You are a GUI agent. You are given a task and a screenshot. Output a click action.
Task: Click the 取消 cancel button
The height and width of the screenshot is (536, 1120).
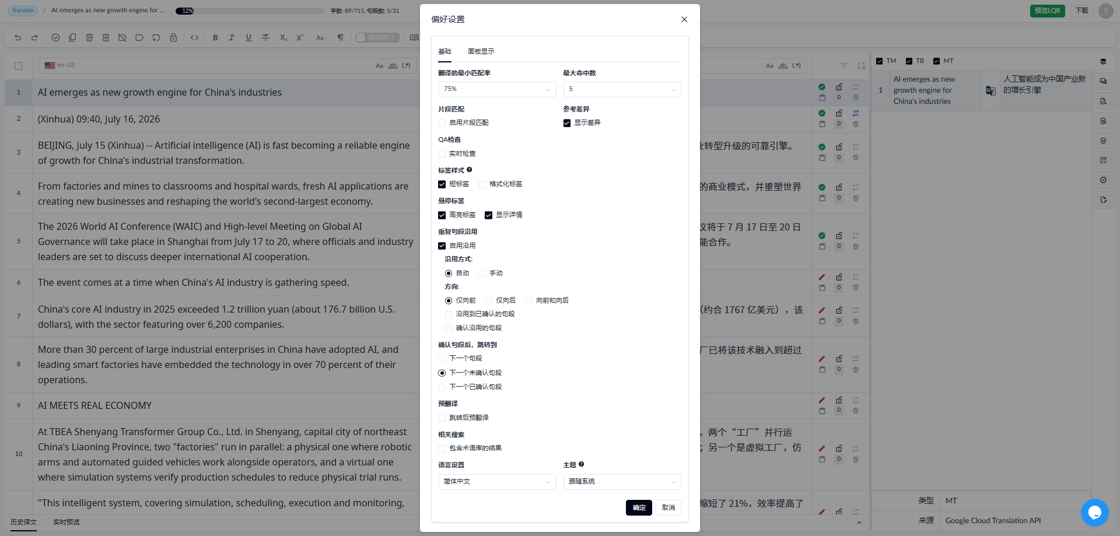668,507
